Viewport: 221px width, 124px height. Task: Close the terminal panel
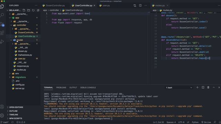click(x=219, y=87)
